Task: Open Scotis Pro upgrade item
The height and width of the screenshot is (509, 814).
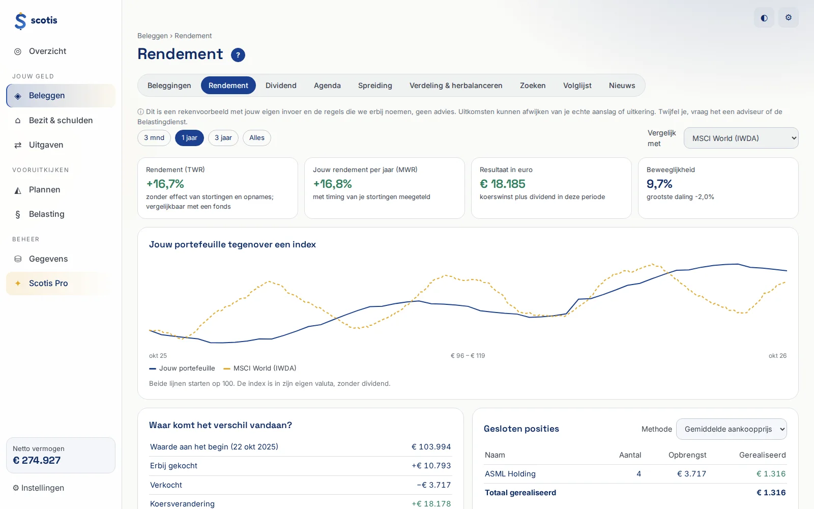Action: [61, 284]
